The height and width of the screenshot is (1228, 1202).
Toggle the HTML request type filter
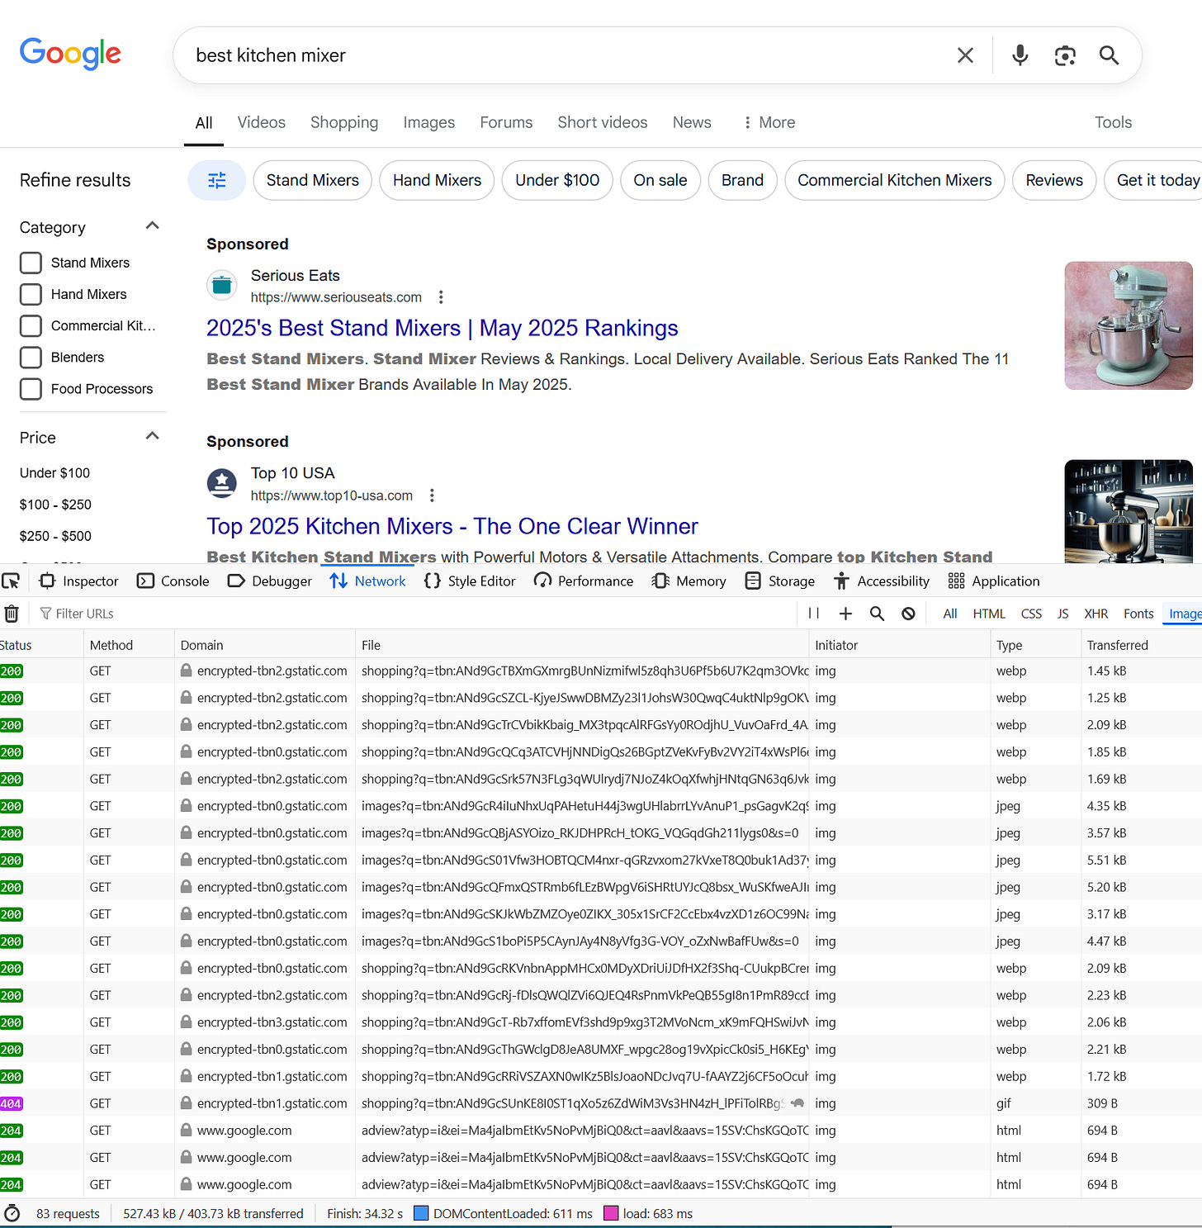pos(989,614)
